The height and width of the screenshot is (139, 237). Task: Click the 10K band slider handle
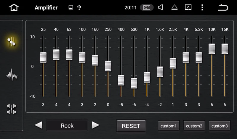[x=212, y=49]
